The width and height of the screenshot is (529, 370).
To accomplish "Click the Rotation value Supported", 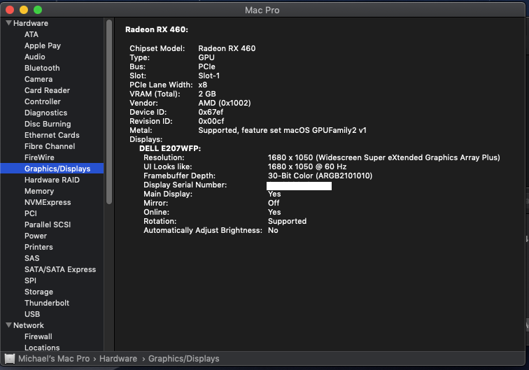I will tap(288, 221).
